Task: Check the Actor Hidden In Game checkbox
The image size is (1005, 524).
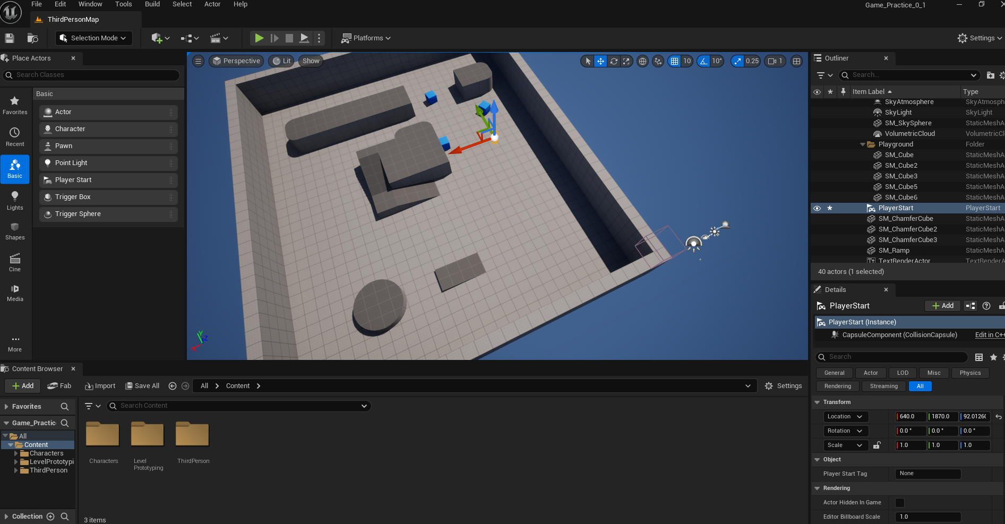Action: pos(900,503)
